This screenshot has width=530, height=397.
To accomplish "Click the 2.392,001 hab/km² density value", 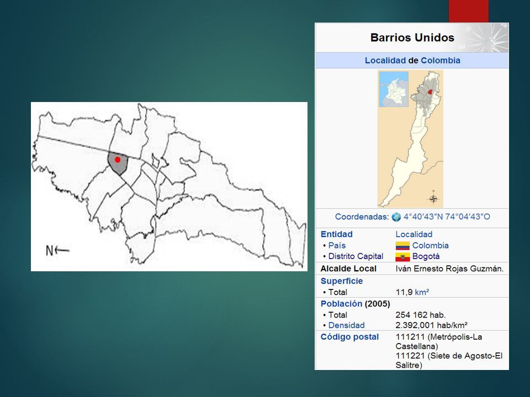I will click(x=432, y=325).
